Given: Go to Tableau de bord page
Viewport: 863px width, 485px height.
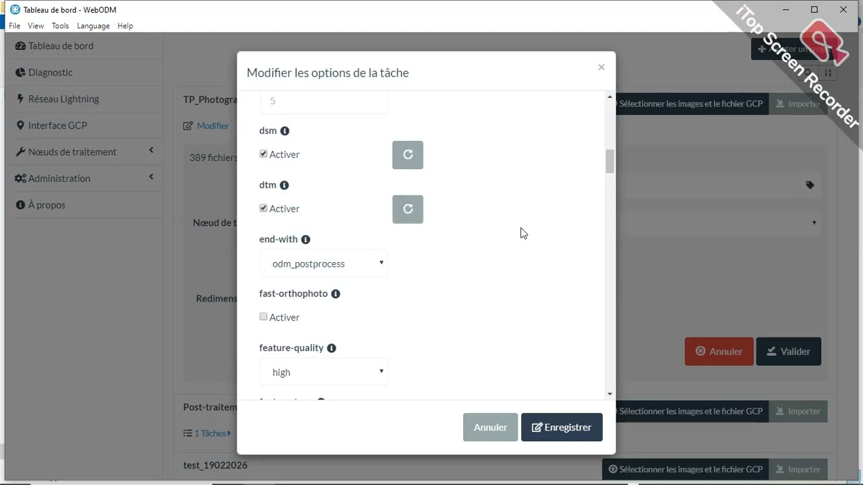Looking at the screenshot, I should point(61,46).
